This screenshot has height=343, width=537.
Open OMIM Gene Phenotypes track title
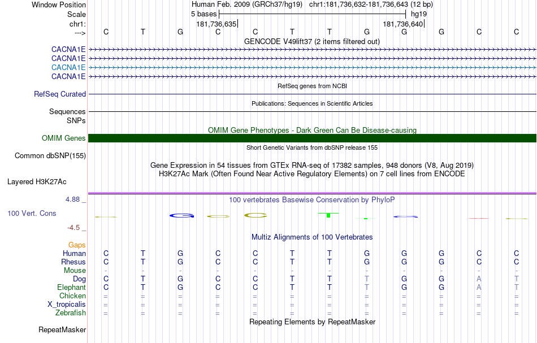pyautogui.click(x=312, y=130)
